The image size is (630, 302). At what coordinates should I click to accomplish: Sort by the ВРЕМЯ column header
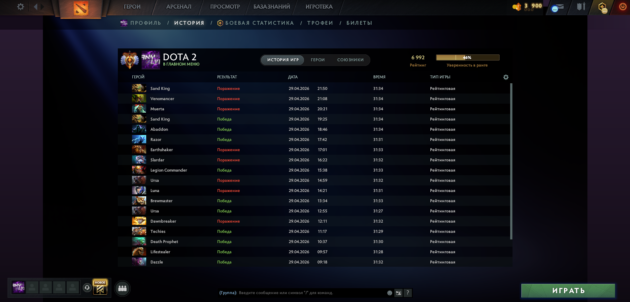click(x=379, y=77)
